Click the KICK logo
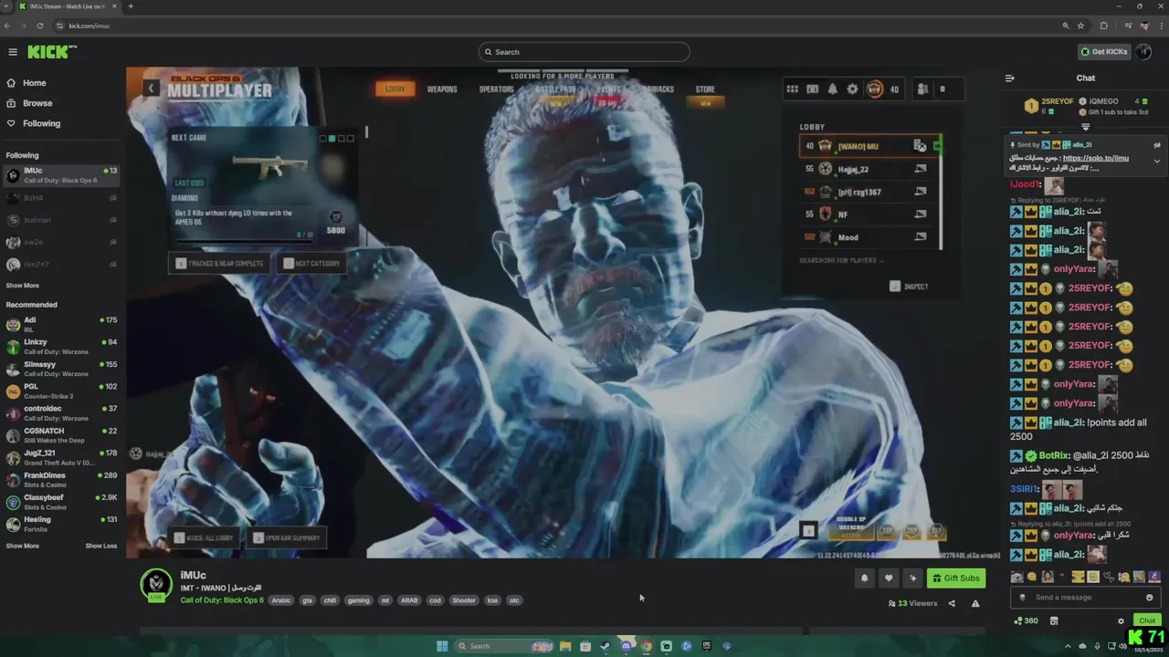The width and height of the screenshot is (1169, 657). point(51,52)
